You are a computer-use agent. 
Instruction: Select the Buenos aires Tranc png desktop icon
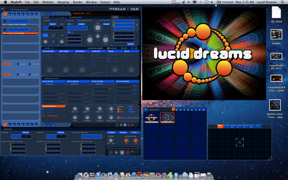point(275,105)
